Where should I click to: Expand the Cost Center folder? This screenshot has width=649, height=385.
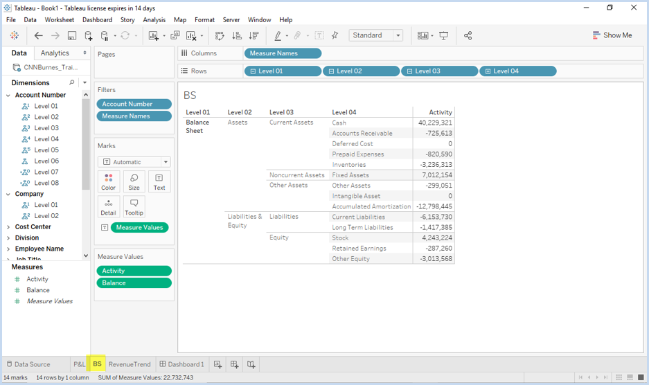8,227
